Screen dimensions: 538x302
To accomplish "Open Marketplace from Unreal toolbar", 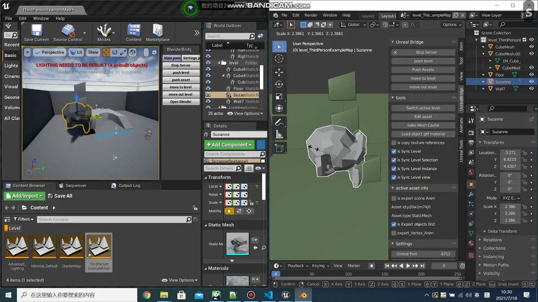I will pos(158,33).
